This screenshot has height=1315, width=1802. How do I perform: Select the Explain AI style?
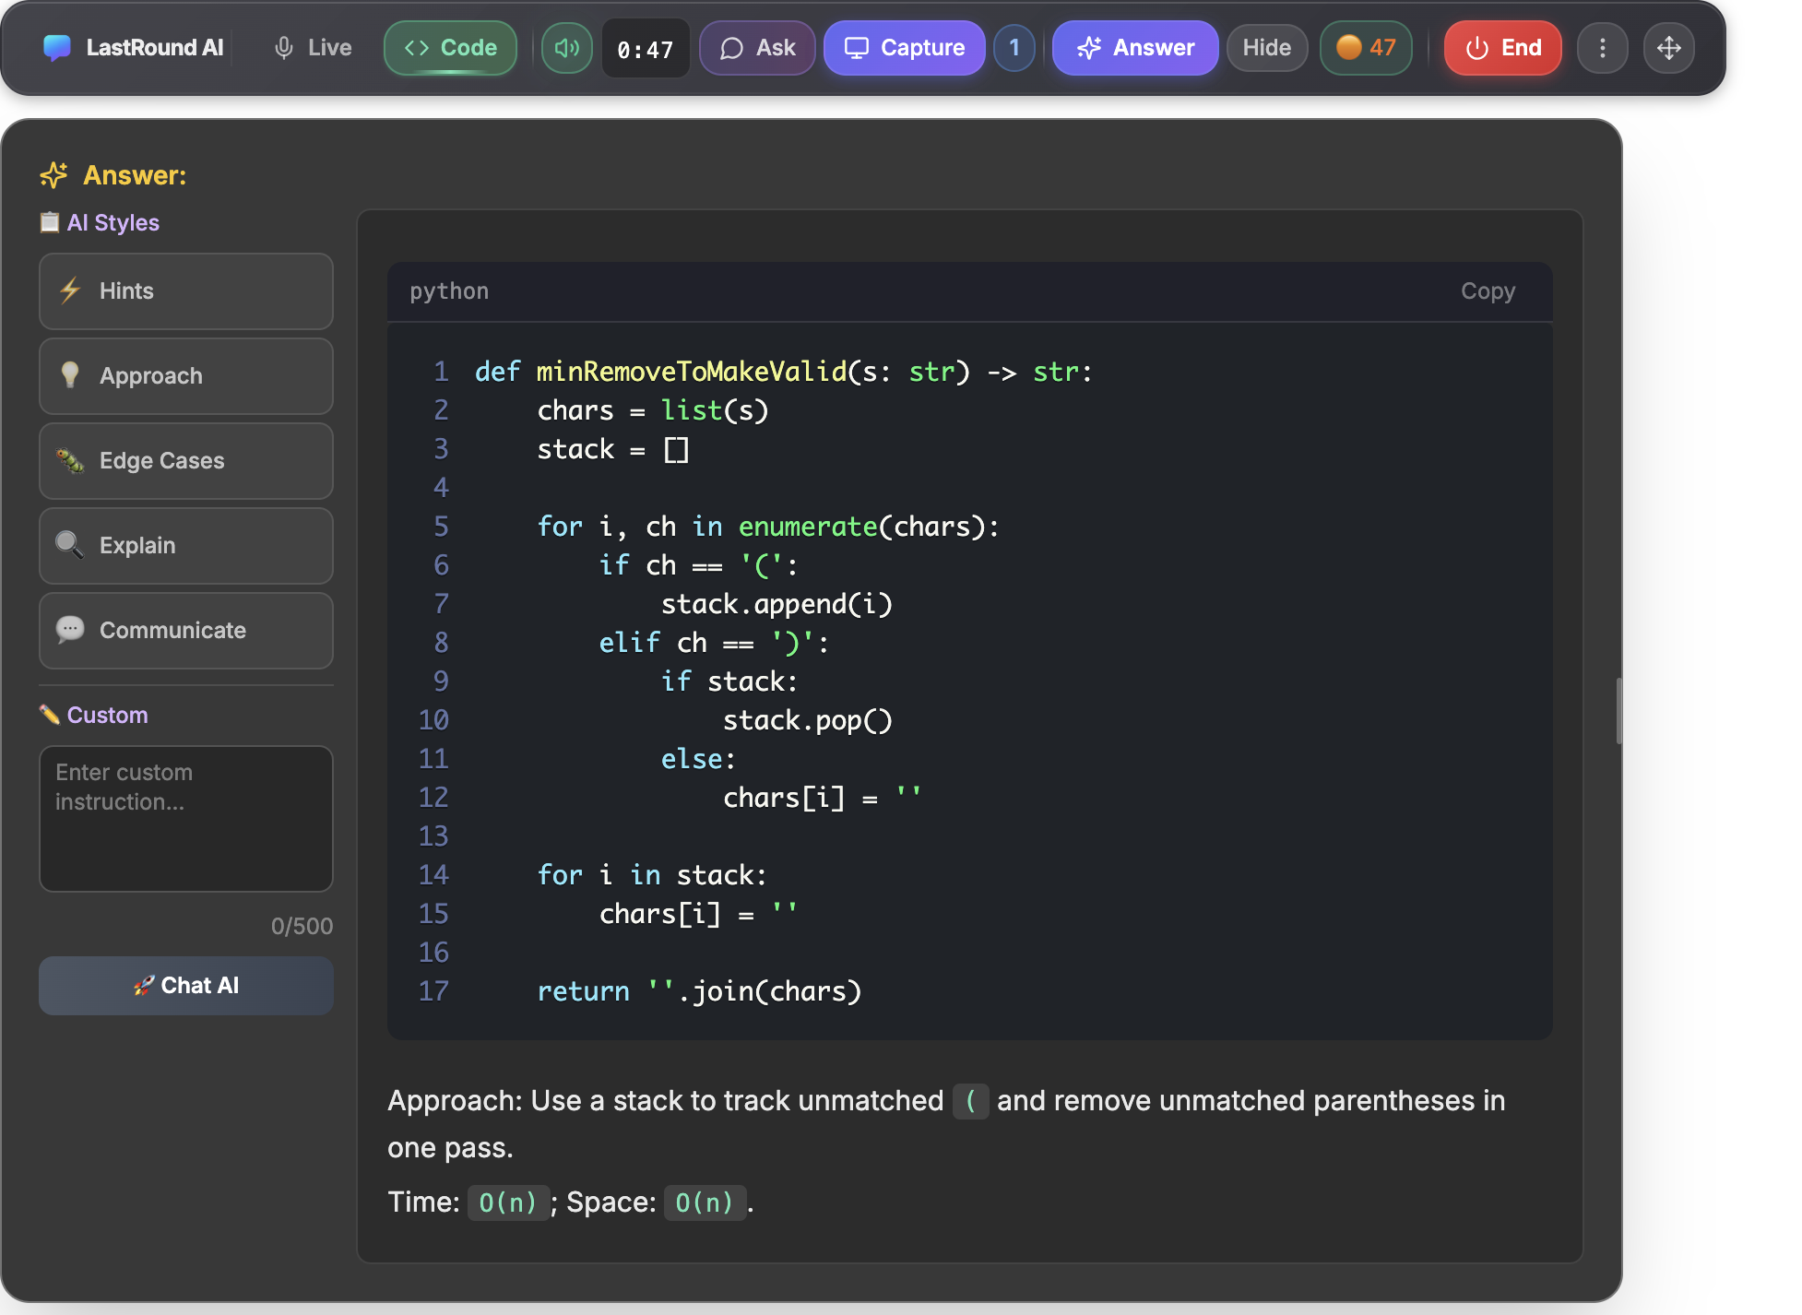[x=186, y=546]
